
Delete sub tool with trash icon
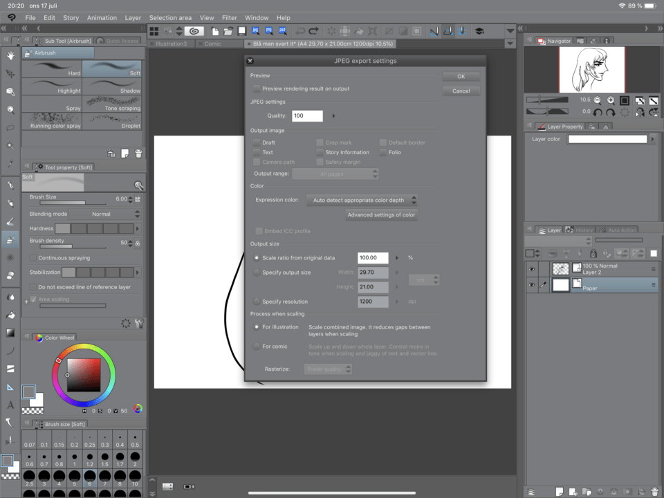[x=138, y=154]
